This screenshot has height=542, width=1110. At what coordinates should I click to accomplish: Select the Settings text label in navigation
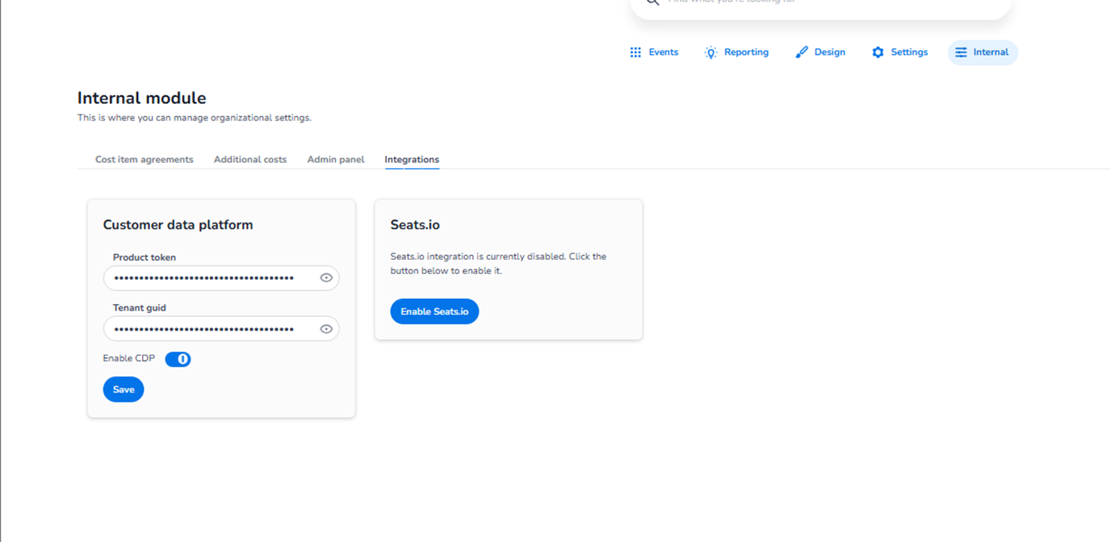pyautogui.click(x=909, y=52)
